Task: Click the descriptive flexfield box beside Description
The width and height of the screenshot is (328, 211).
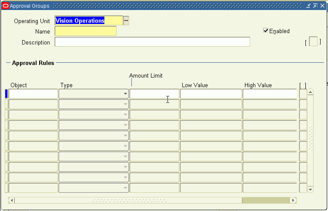Action: 313,41
